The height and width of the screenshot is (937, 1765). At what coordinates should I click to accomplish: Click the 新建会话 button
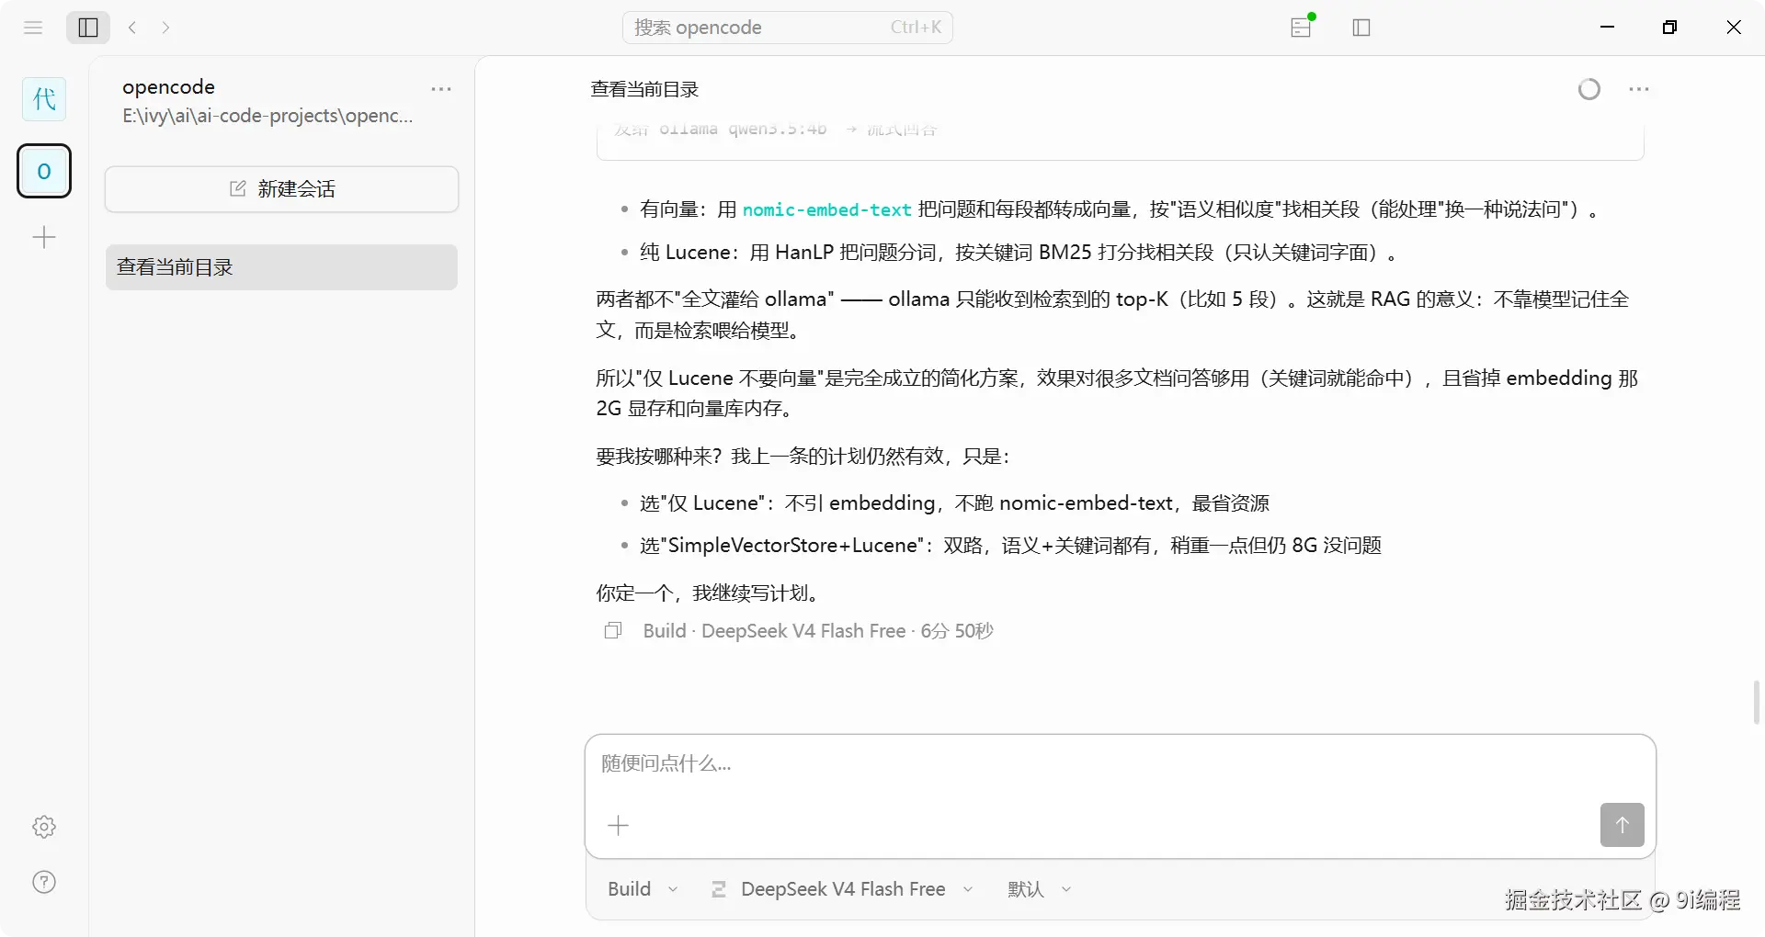[281, 189]
